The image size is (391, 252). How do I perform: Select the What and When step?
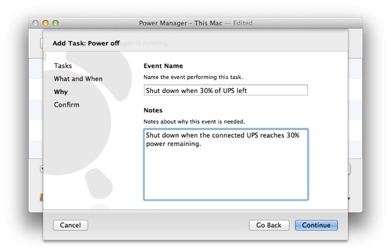point(78,79)
